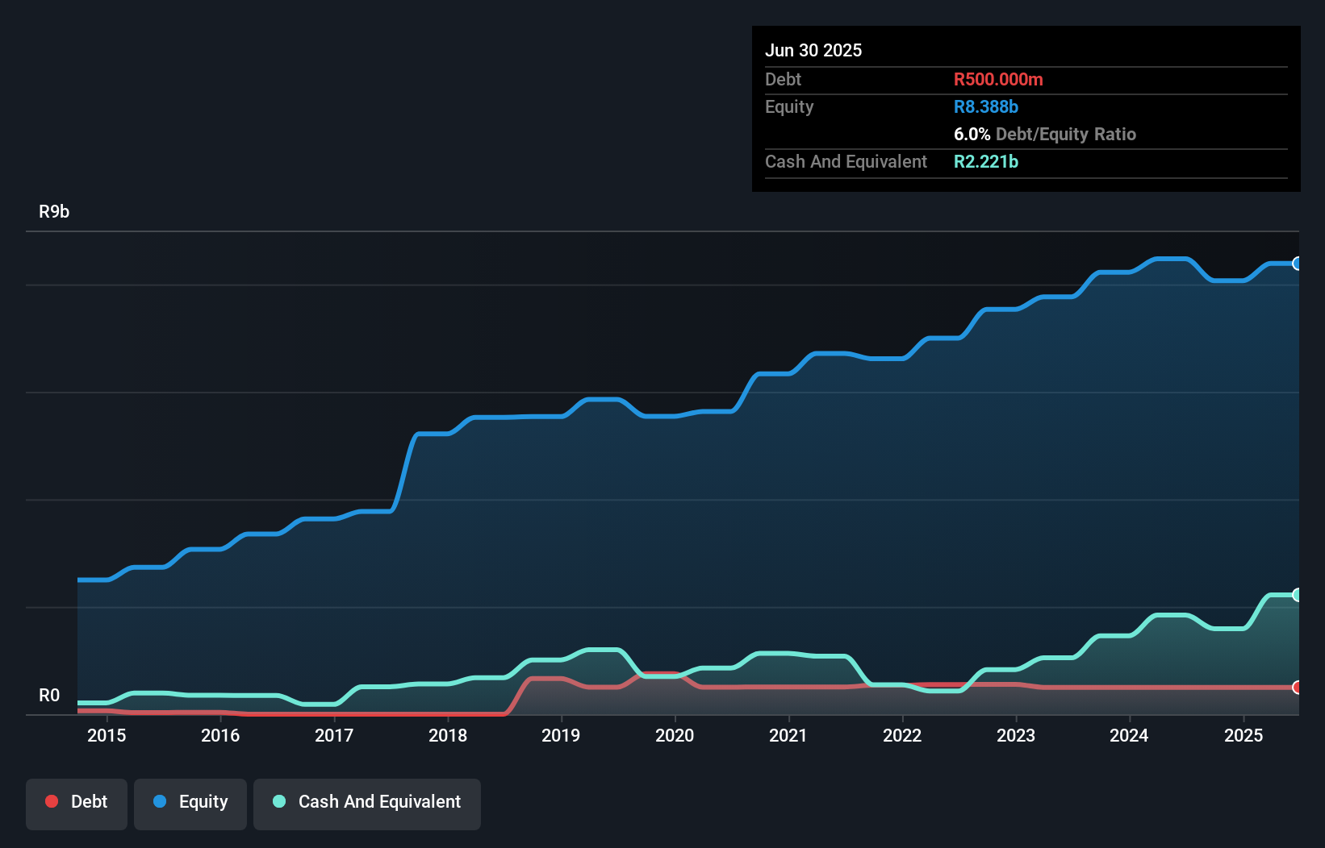The width and height of the screenshot is (1325, 848).
Task: Click the red debt endpoint marker on the chart
Action: 1297,688
